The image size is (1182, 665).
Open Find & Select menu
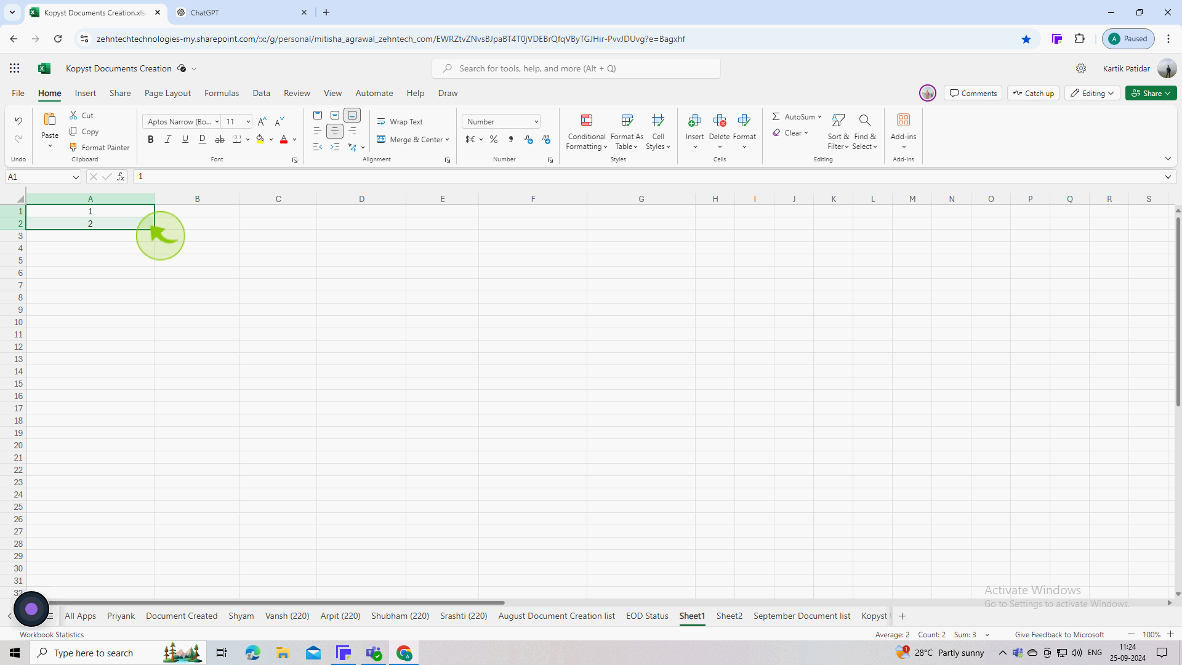(x=864, y=132)
